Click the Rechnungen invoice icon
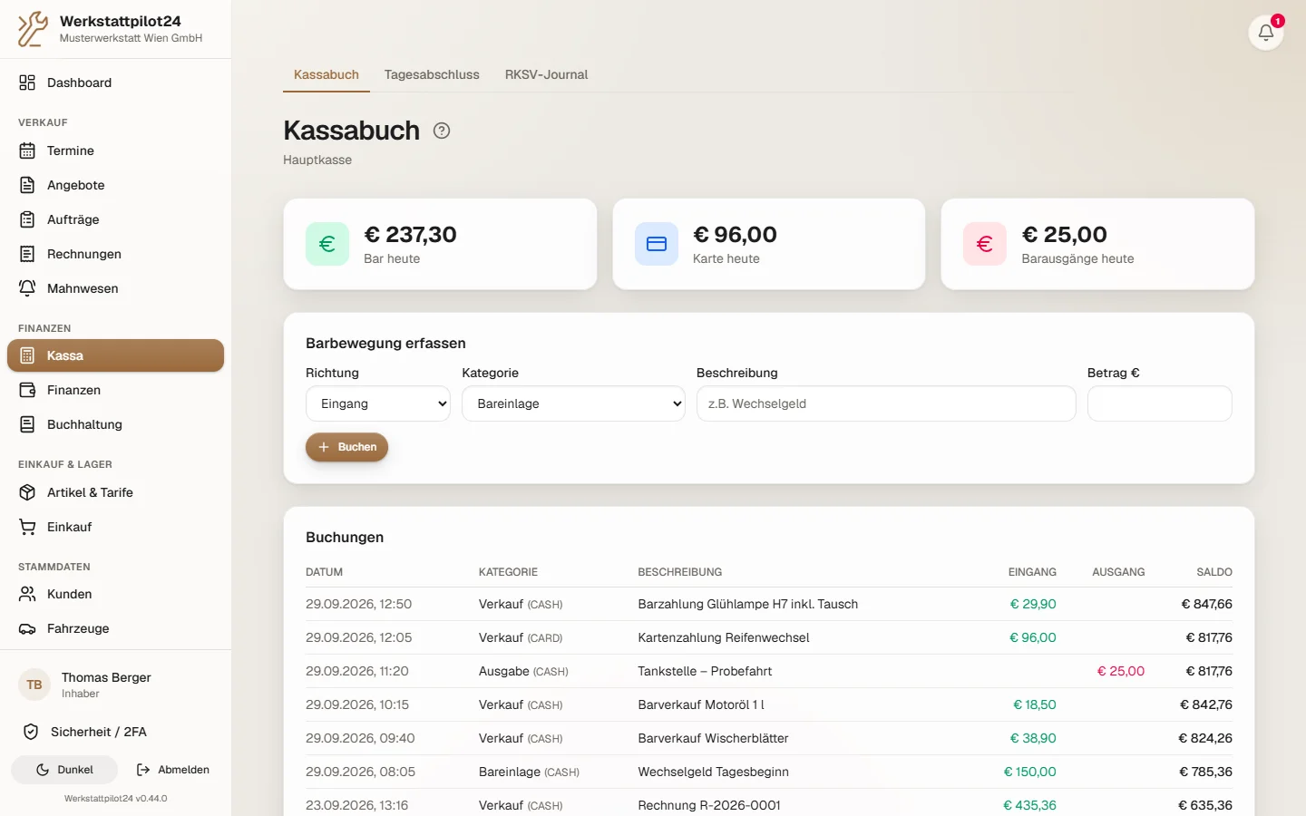This screenshot has width=1306, height=816. pos(27,254)
